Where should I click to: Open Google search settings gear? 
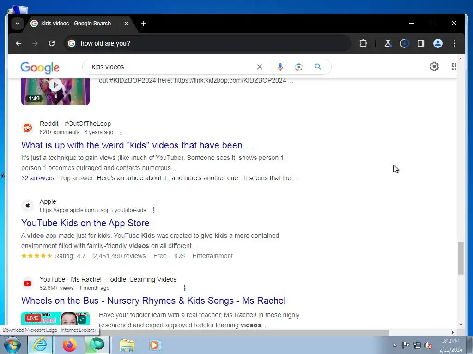click(x=434, y=66)
